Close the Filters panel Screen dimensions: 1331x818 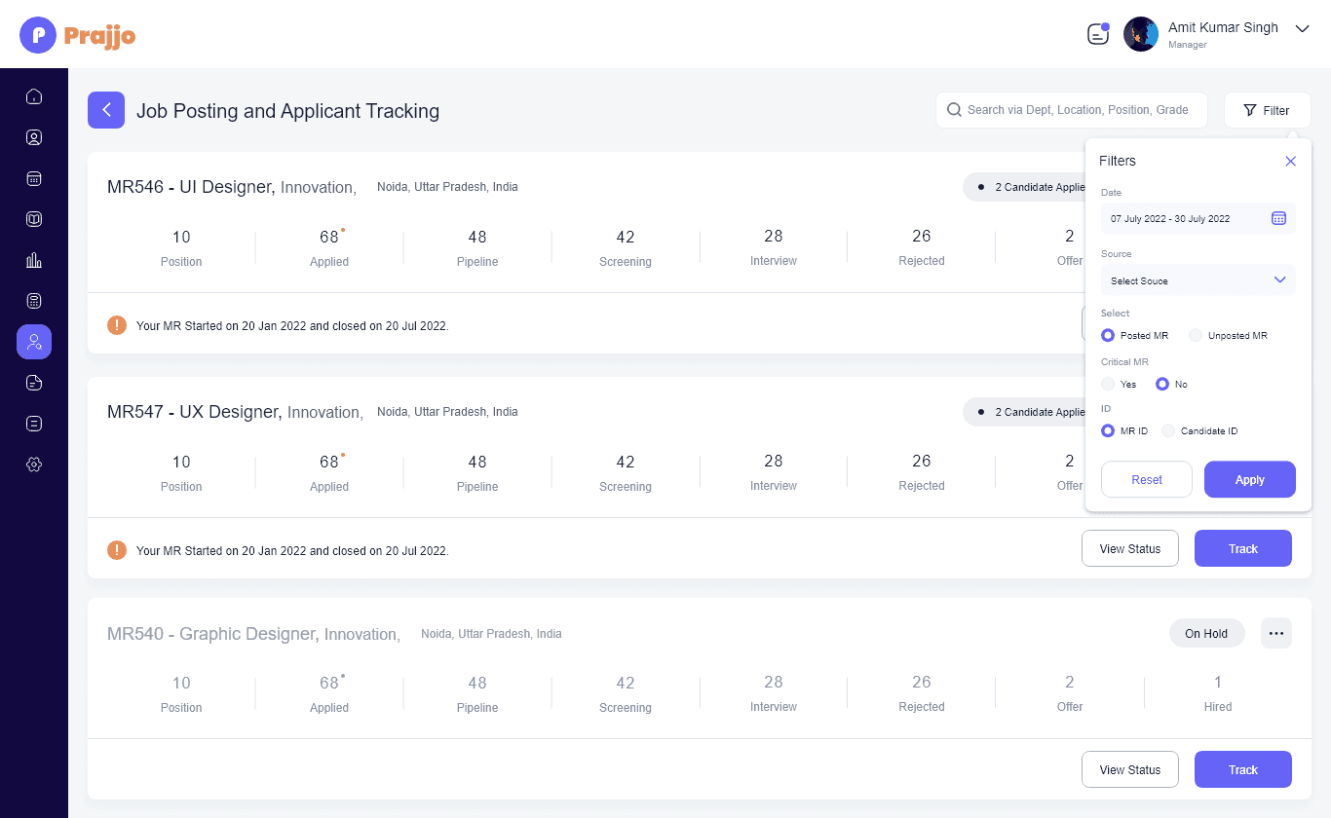point(1290,161)
